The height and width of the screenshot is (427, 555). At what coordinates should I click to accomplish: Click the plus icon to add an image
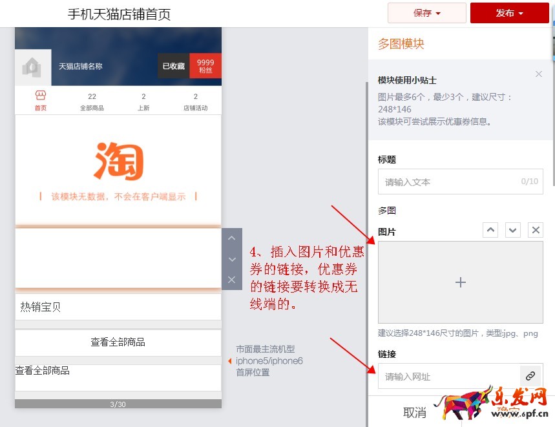click(460, 282)
